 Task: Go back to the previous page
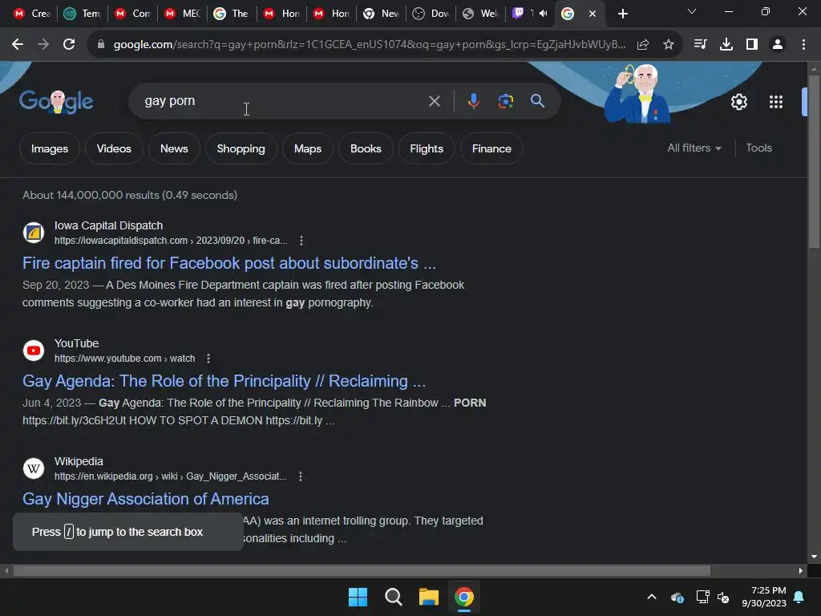18,45
